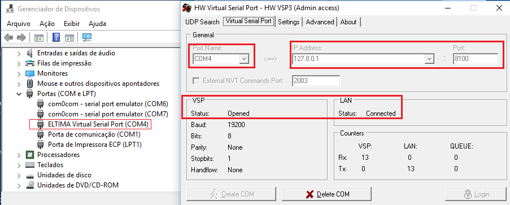Click the VSP Status Opened text
The height and width of the screenshot is (205, 510).
coord(238,114)
